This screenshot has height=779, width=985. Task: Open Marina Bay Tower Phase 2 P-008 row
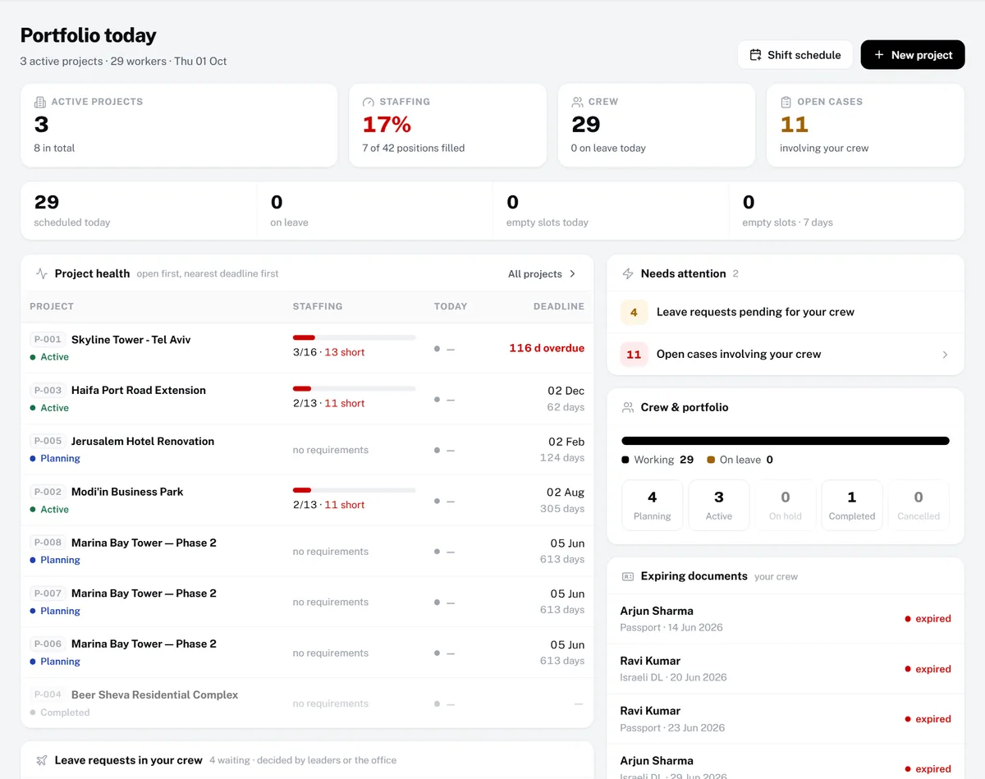307,551
